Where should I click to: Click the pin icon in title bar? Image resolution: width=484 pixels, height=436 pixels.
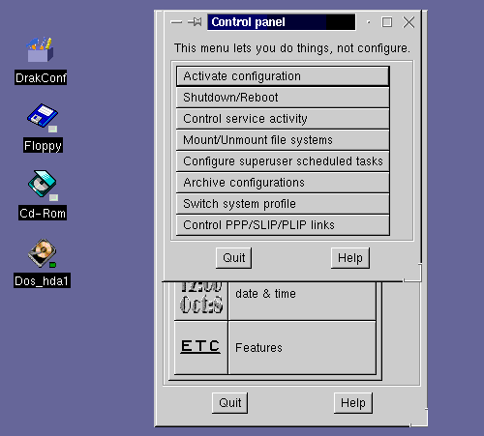(x=195, y=22)
